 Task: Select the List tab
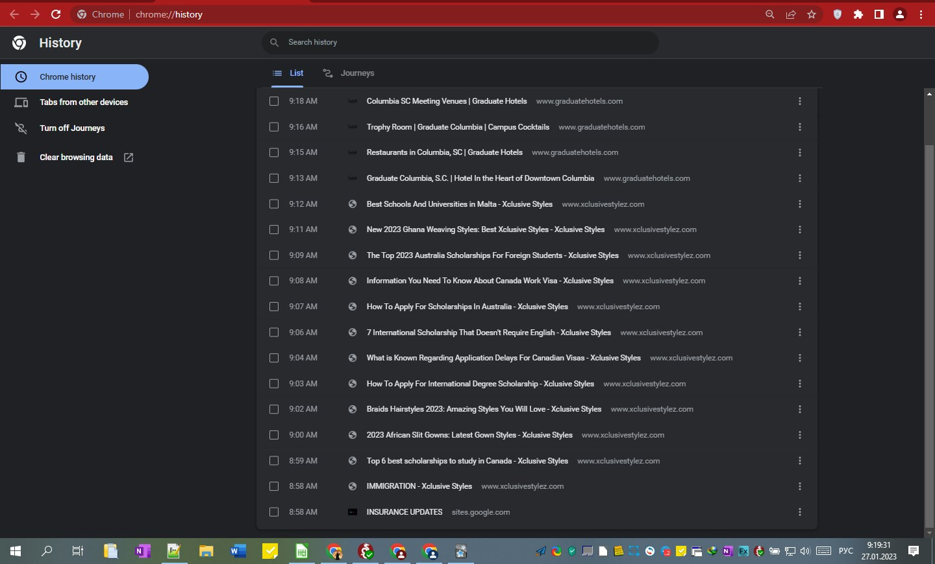tap(288, 73)
